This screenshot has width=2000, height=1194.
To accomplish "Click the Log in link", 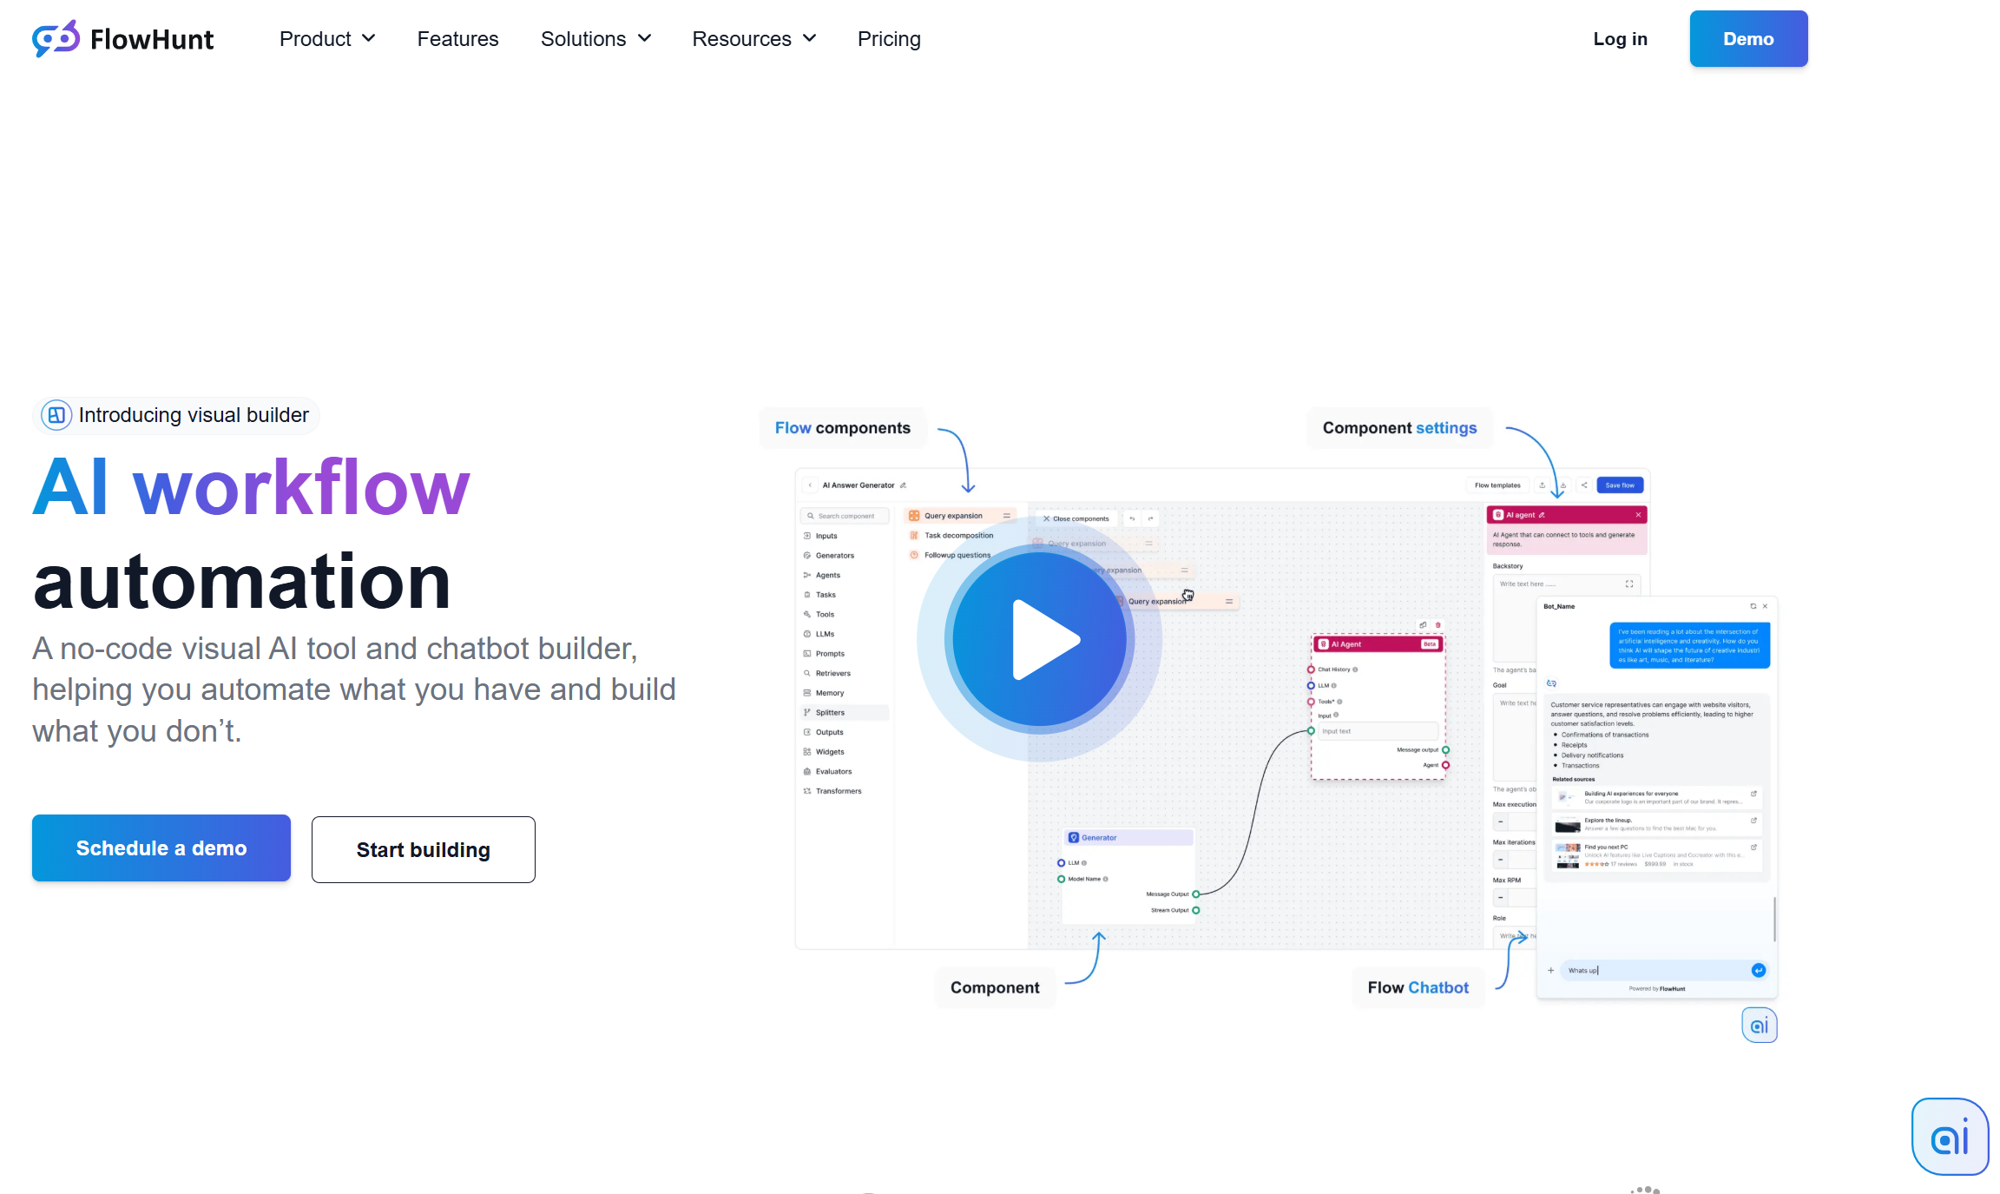I will (x=1621, y=38).
